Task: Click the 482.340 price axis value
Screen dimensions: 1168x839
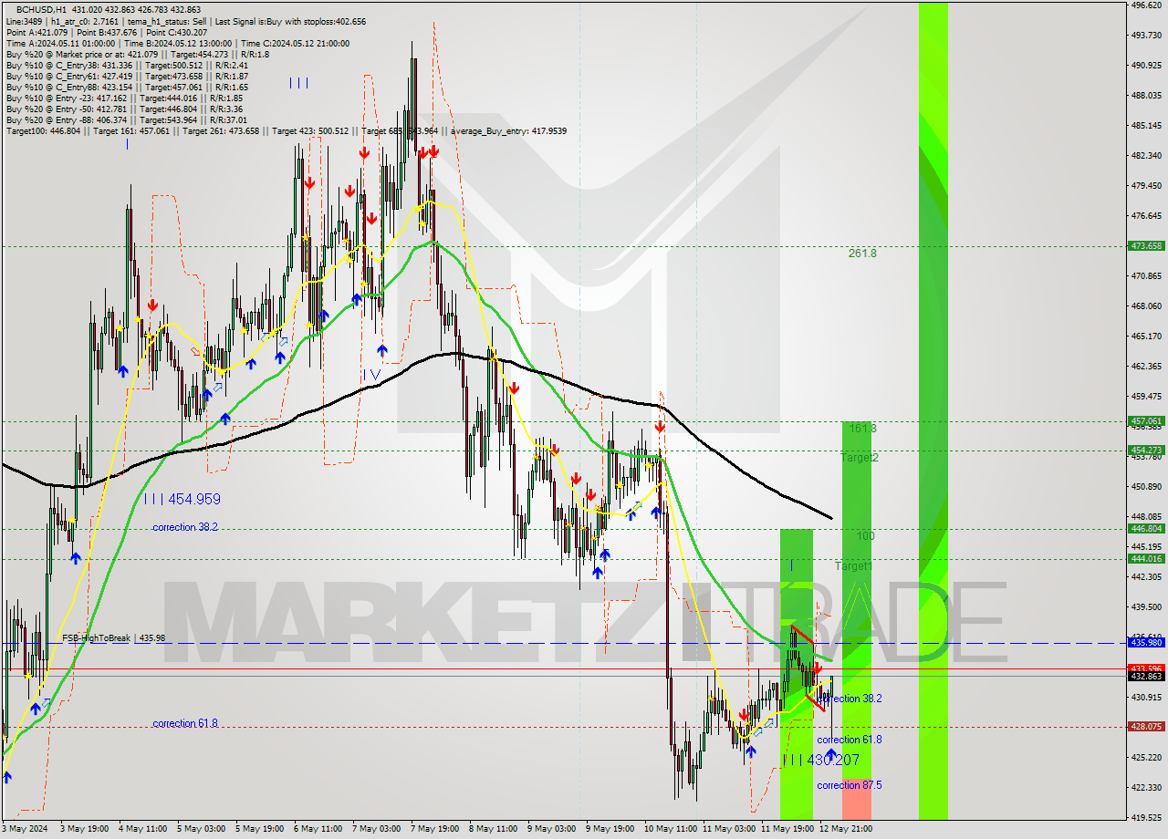Action: point(1146,156)
